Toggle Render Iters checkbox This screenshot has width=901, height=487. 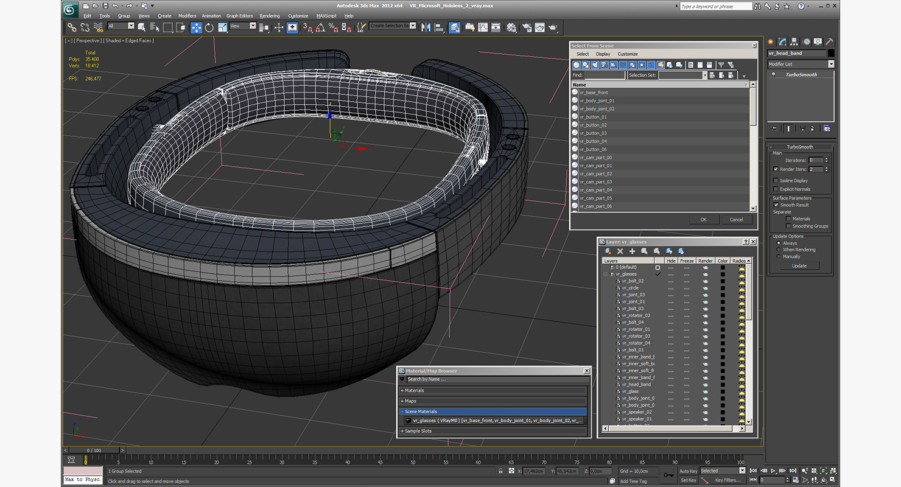tap(776, 169)
